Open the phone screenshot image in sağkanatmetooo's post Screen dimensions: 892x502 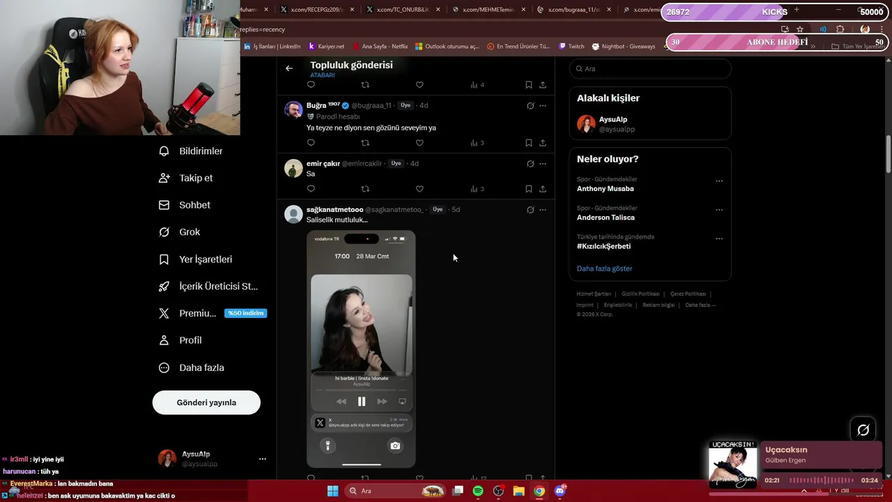[x=361, y=349]
